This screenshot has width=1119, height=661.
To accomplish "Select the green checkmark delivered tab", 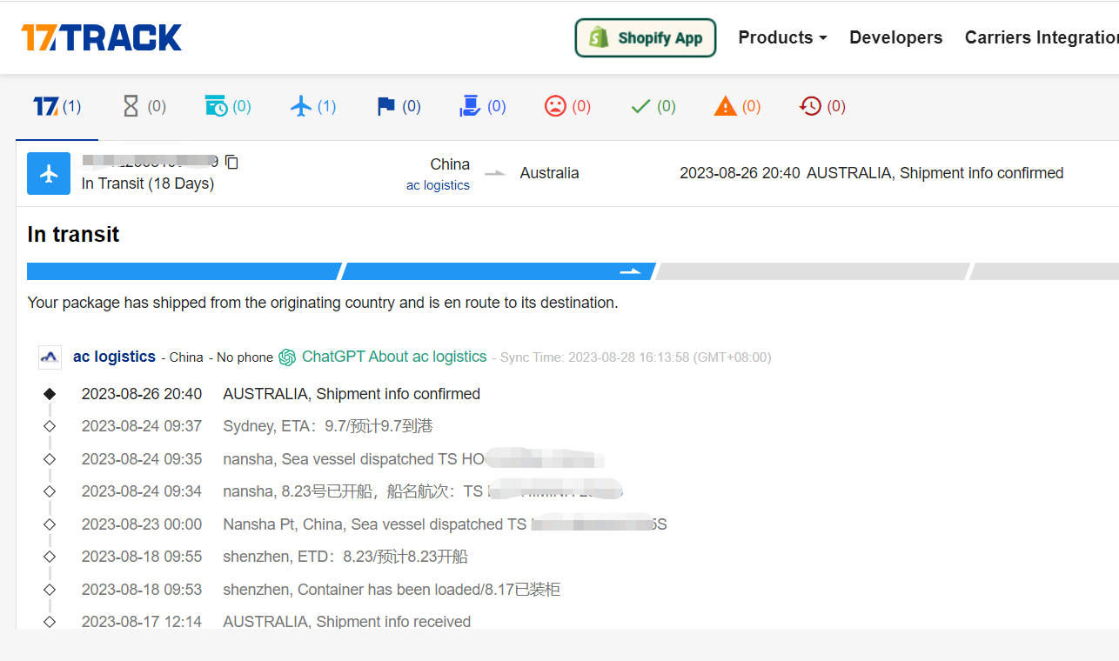I will 653,106.
